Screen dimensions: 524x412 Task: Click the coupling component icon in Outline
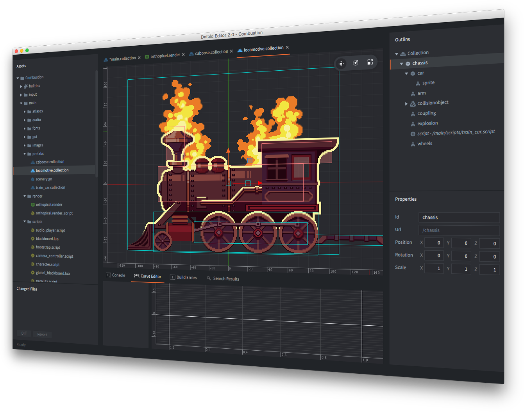pyautogui.click(x=413, y=113)
